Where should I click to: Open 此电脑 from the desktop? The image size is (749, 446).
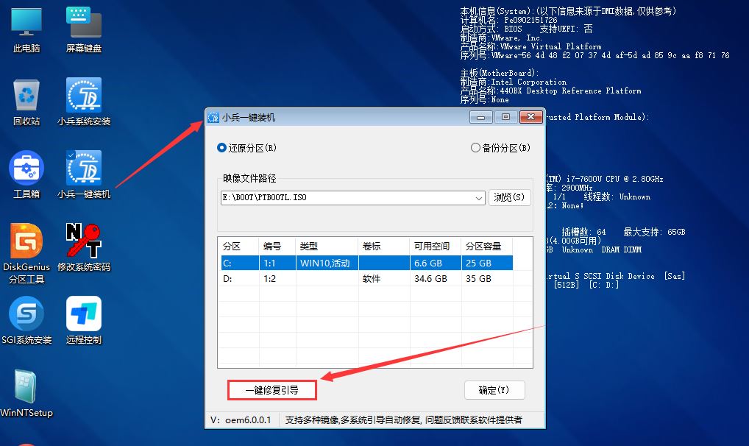pos(26,29)
